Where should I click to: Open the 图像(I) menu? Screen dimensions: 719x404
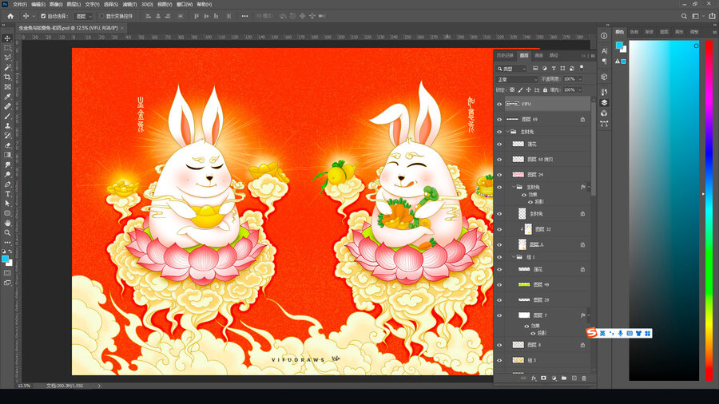(x=55, y=4)
